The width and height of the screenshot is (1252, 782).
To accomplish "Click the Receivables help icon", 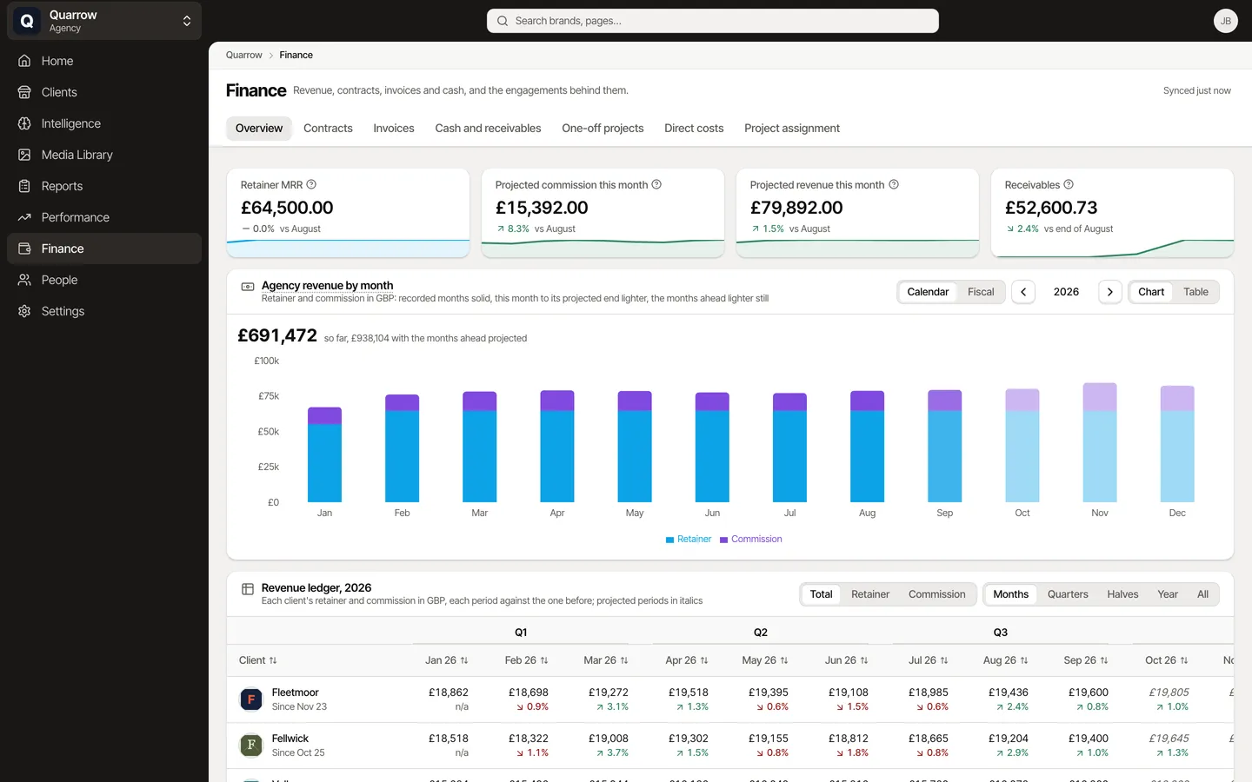I will [x=1069, y=184].
